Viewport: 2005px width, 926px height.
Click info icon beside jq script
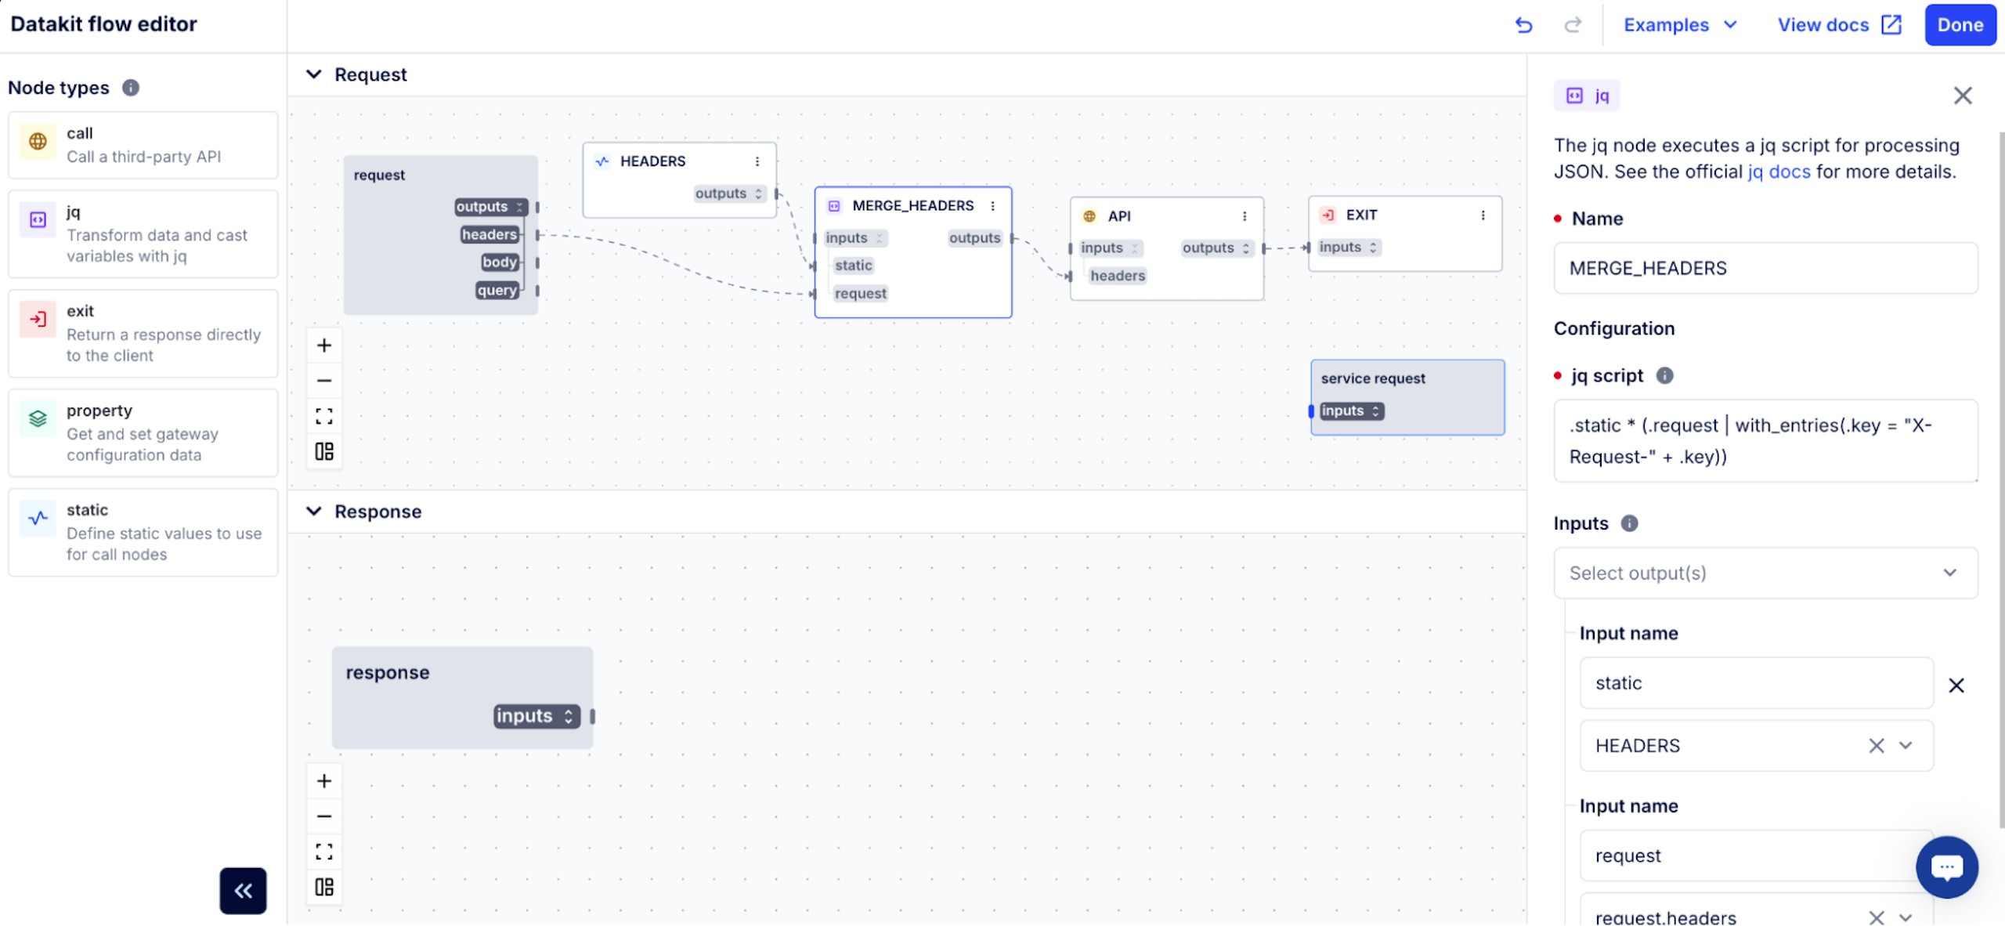click(x=1664, y=376)
